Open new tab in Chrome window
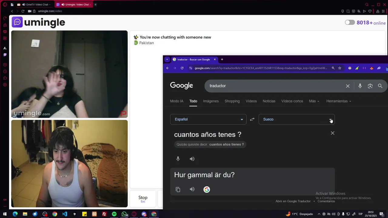This screenshot has height=218, width=388. click(222, 59)
